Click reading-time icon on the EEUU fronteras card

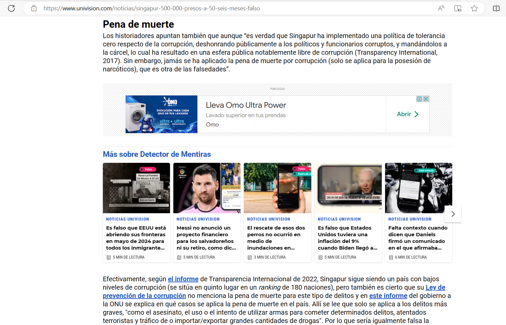click(x=109, y=257)
